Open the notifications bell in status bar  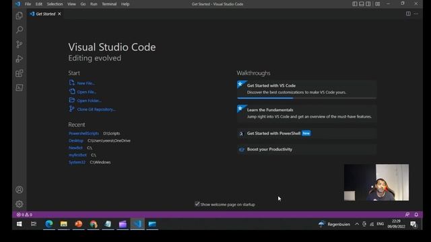pos(416,214)
